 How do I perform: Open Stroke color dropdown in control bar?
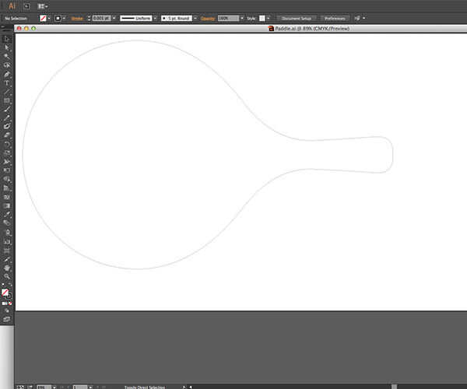(x=64, y=18)
